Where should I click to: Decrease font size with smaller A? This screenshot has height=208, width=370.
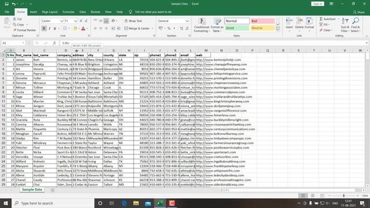pyautogui.click(x=86, y=21)
